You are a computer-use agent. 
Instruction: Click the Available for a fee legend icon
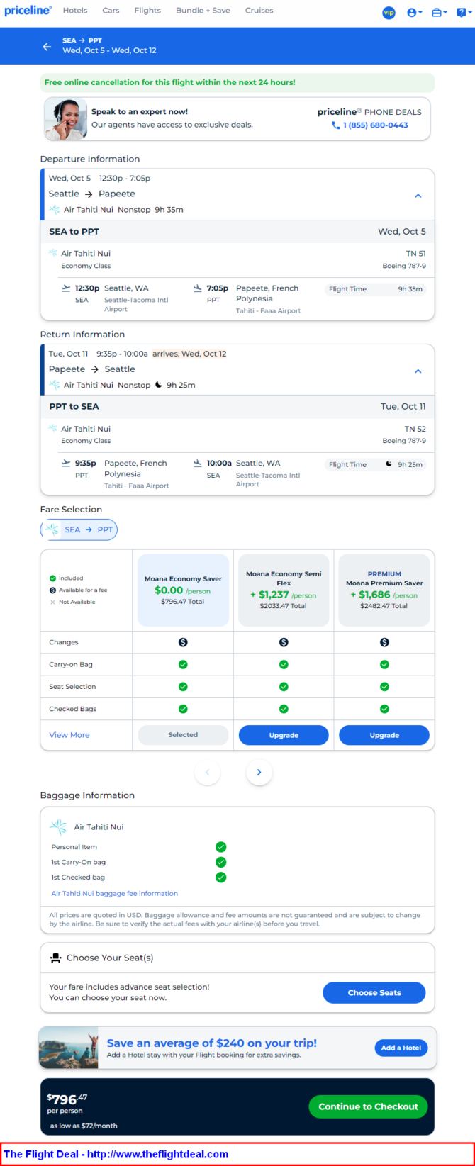pos(52,590)
